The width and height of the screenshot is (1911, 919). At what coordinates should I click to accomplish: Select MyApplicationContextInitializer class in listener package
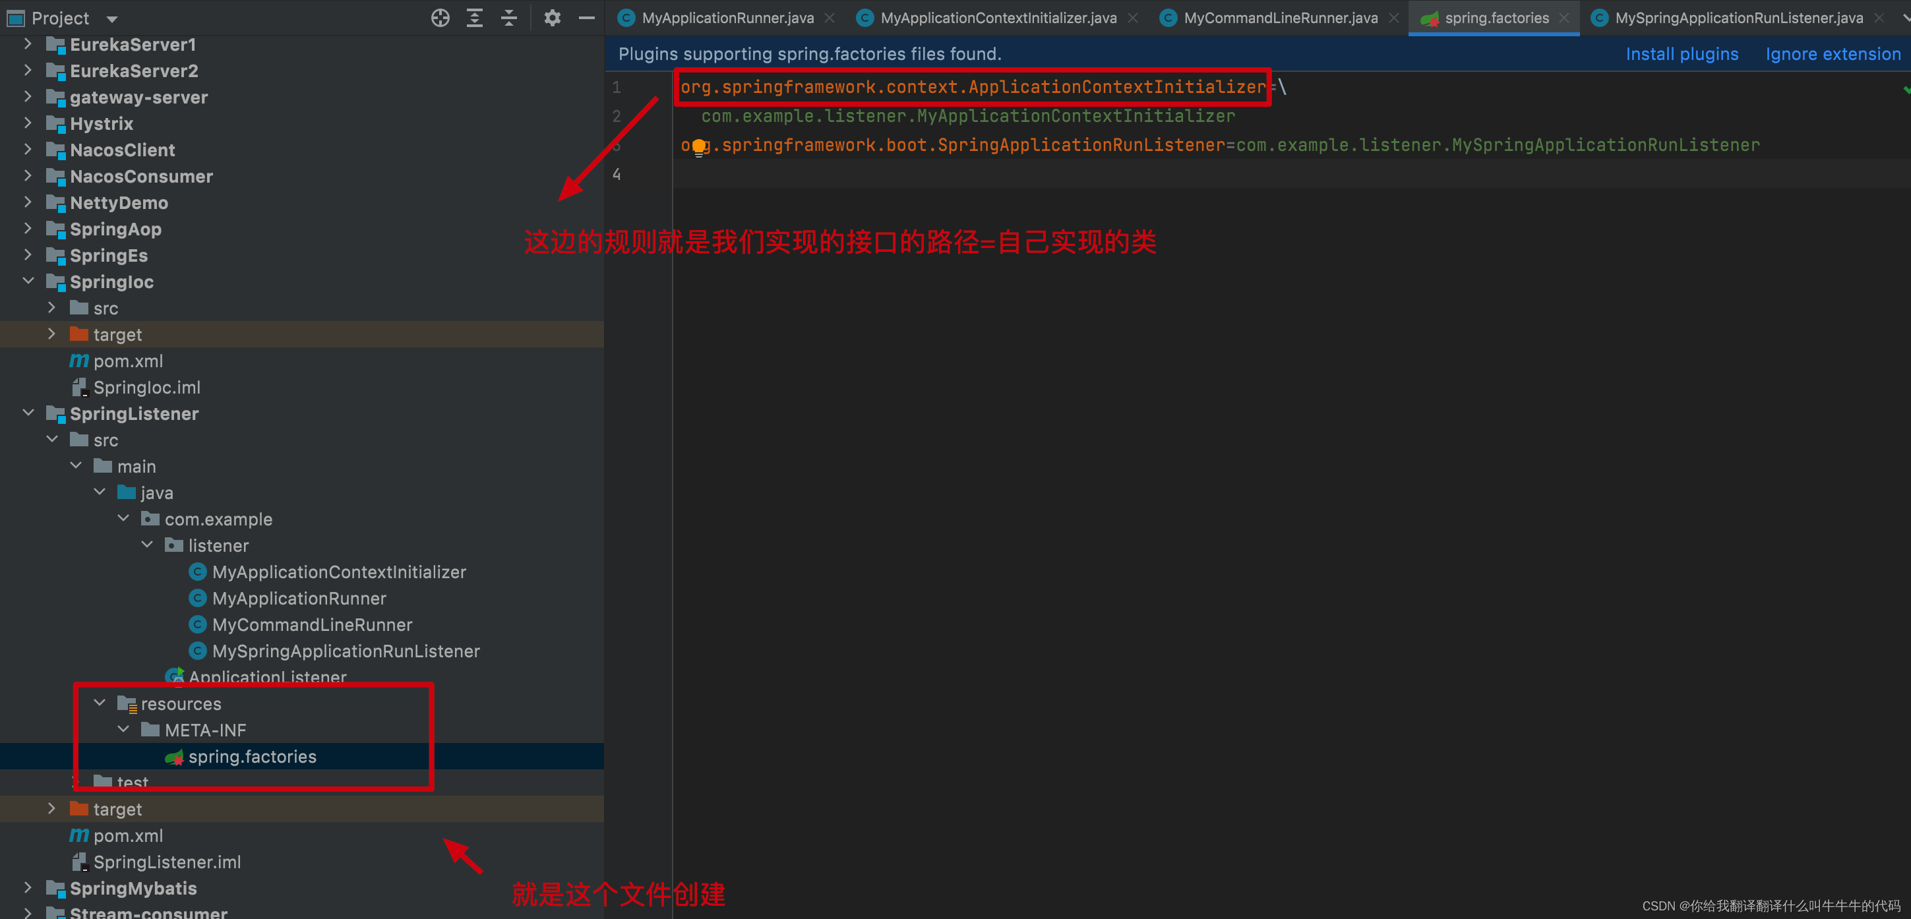pos(339,571)
